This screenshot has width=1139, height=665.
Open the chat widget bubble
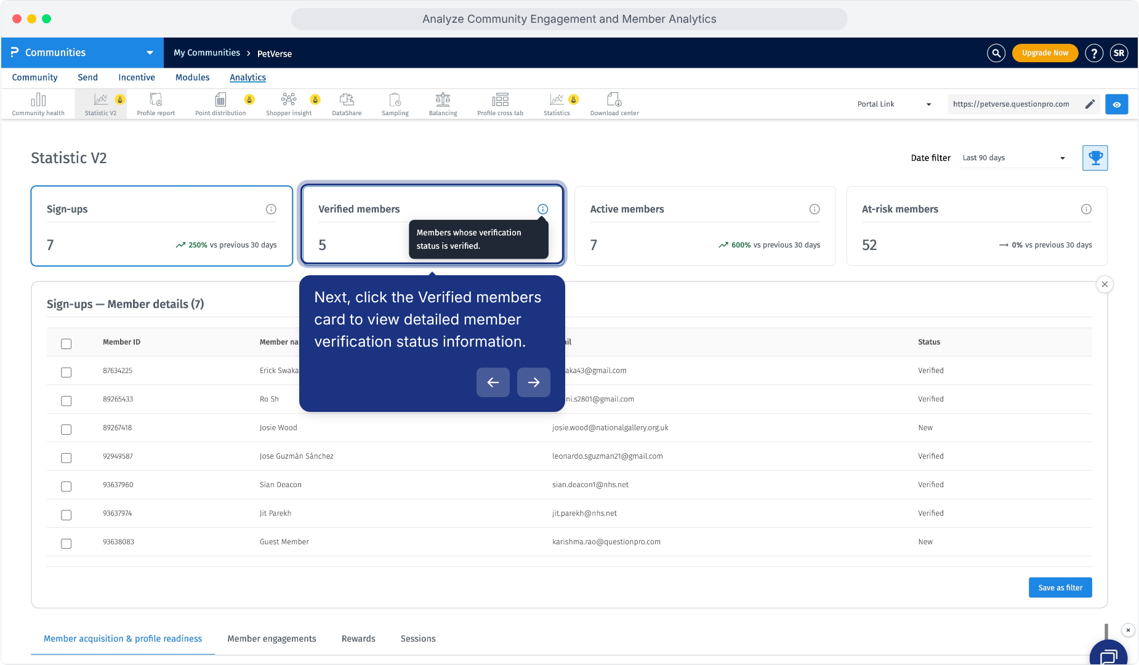click(x=1109, y=655)
